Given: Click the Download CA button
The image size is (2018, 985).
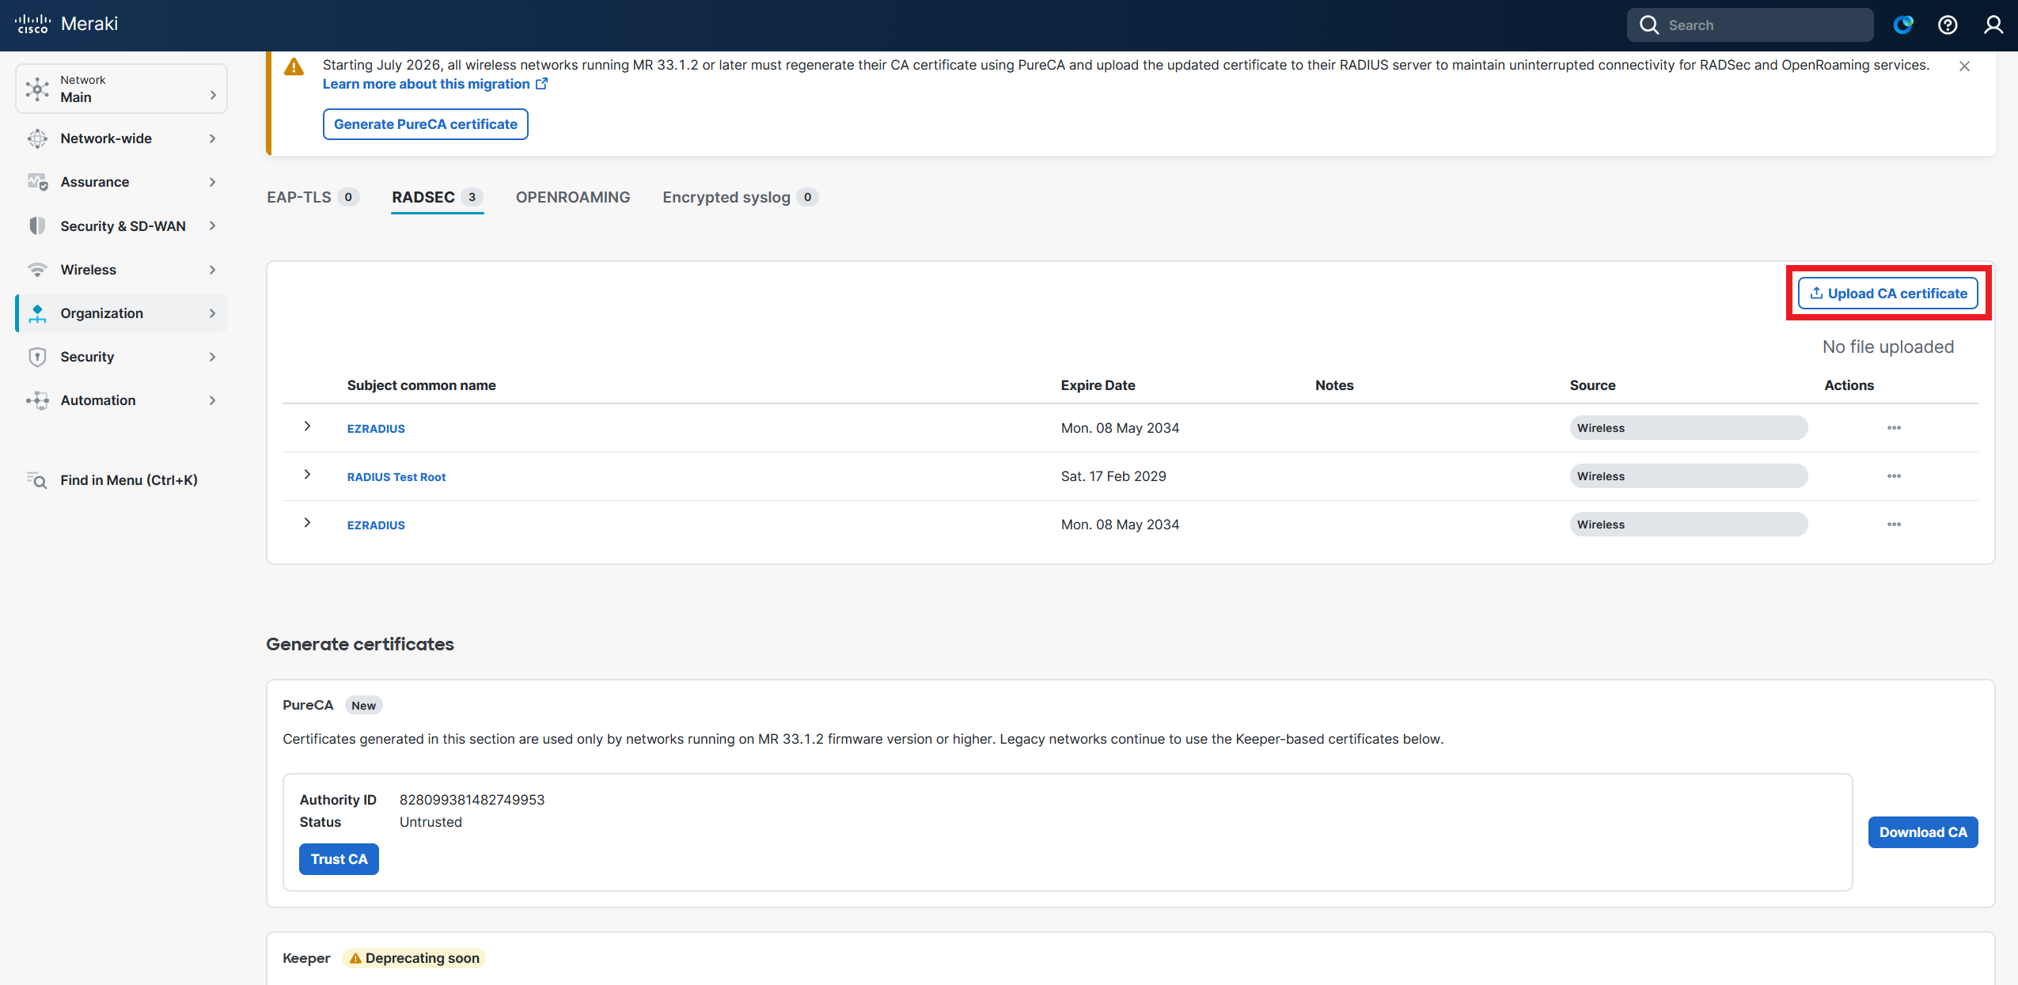Looking at the screenshot, I should coord(1923,832).
